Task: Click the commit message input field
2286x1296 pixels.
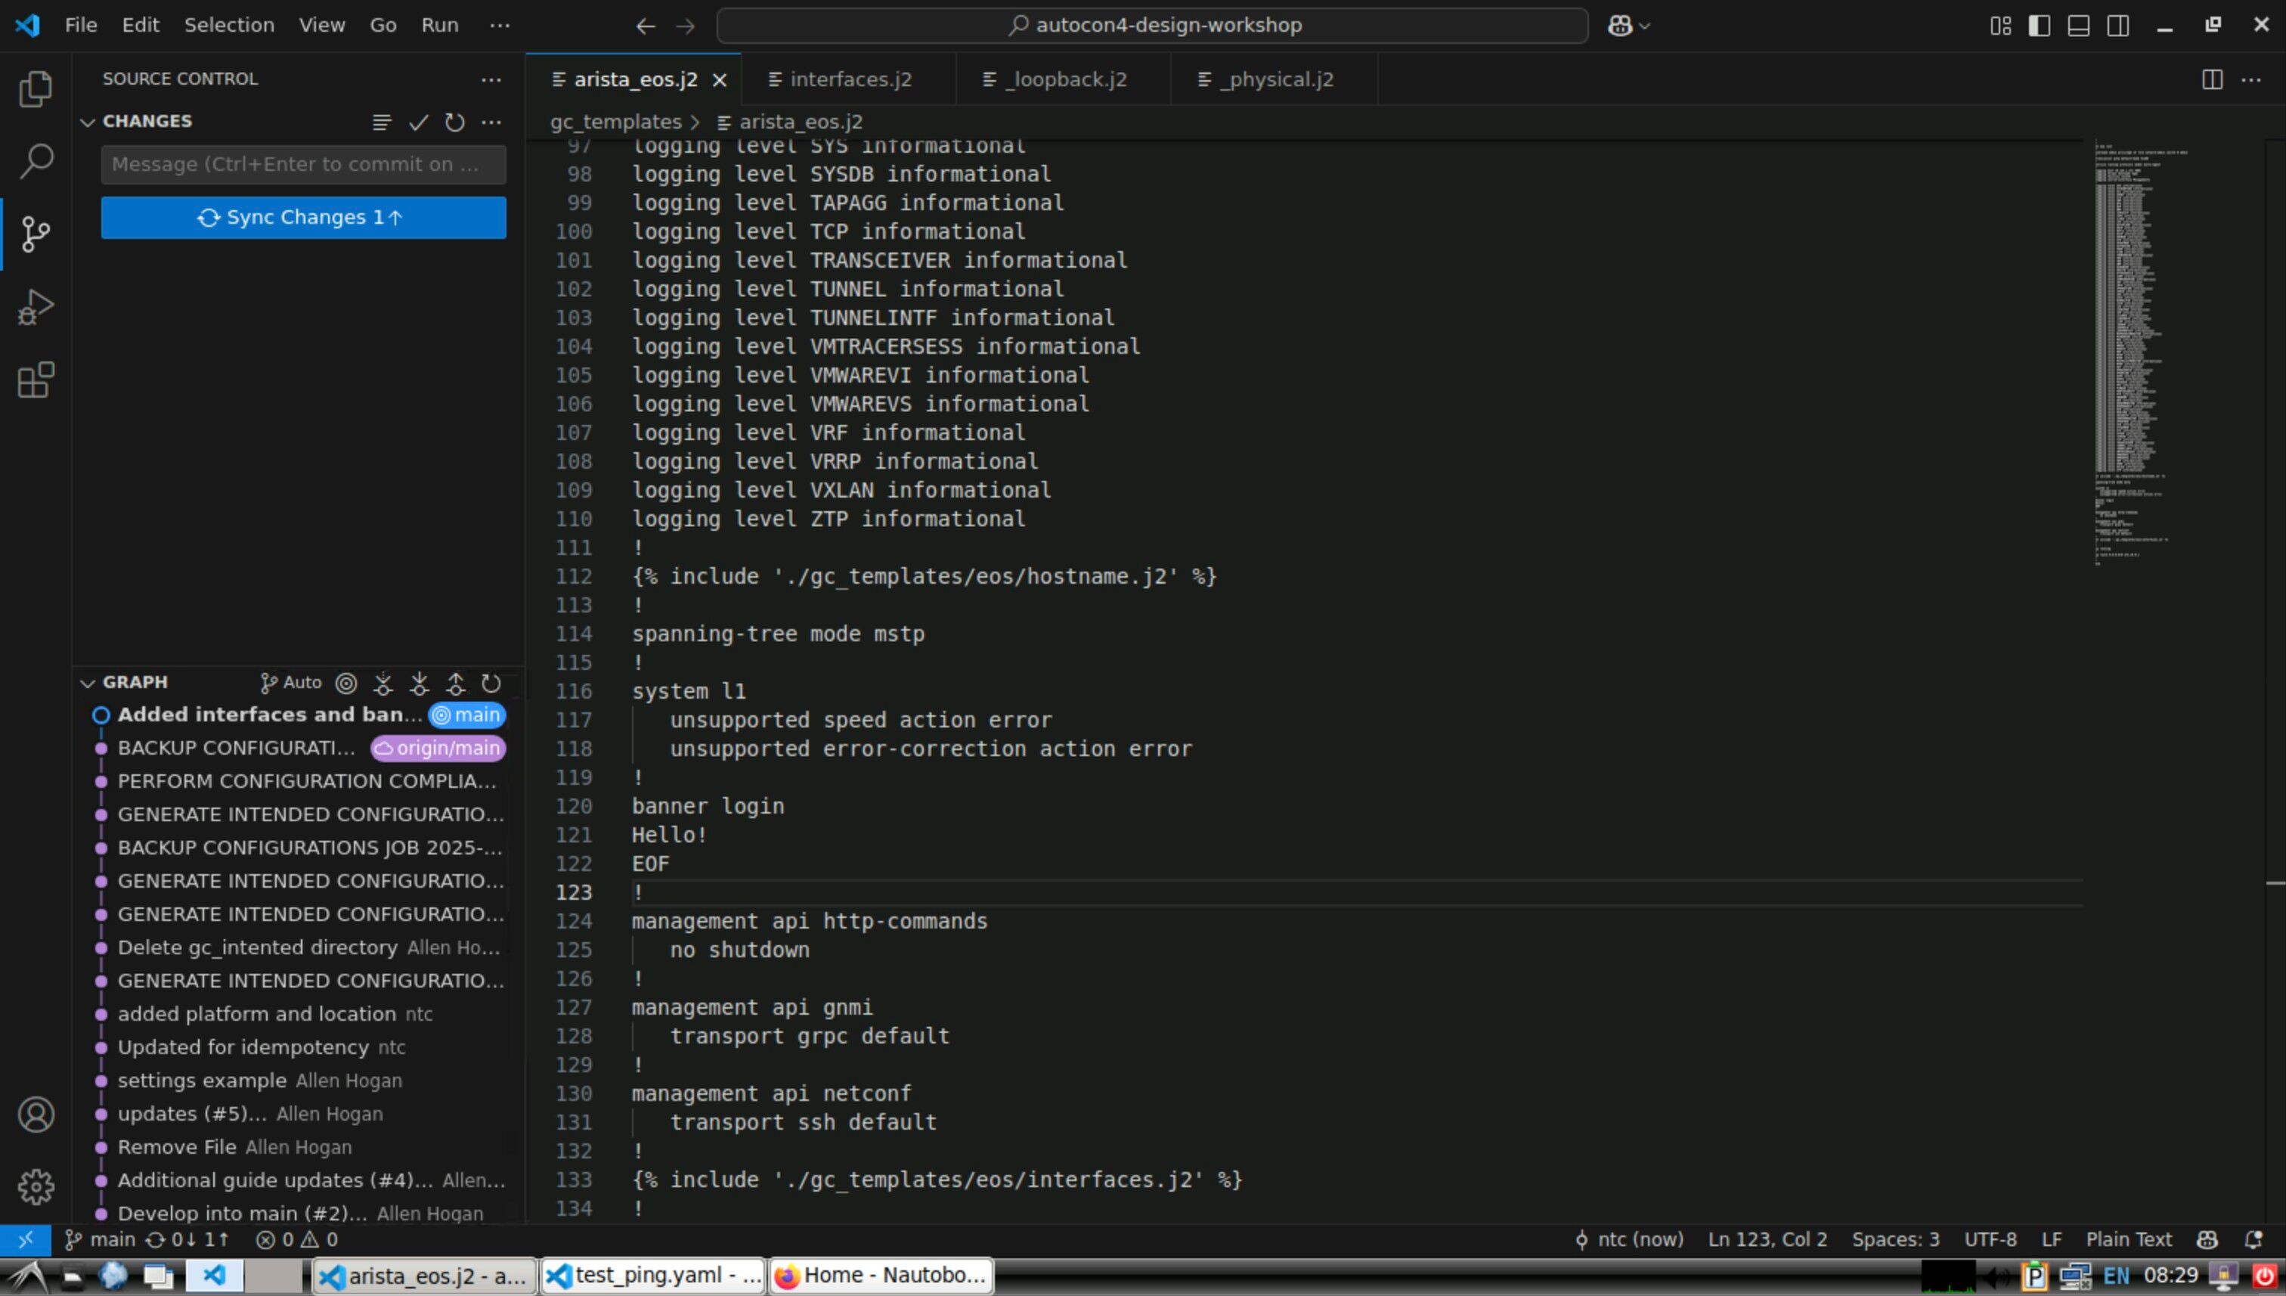Action: 302,165
